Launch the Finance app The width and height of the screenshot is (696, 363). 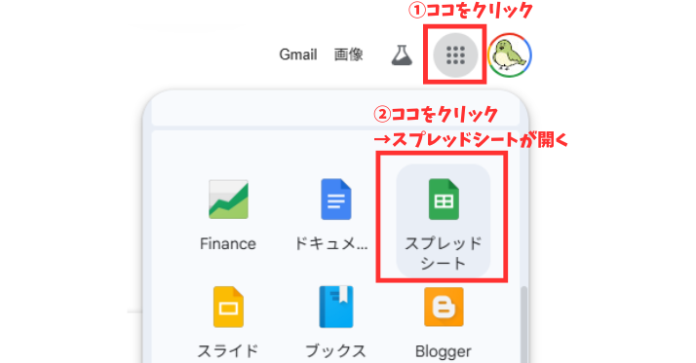[x=228, y=216]
